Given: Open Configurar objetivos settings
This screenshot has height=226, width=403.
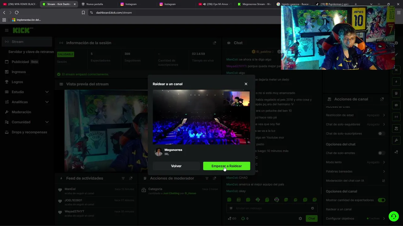Looking at the screenshot, I should tap(355, 218).
